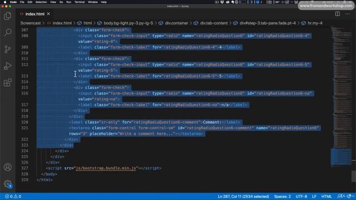Click the body.bg-light breadcrumb
356x200 pixels.
128,23
